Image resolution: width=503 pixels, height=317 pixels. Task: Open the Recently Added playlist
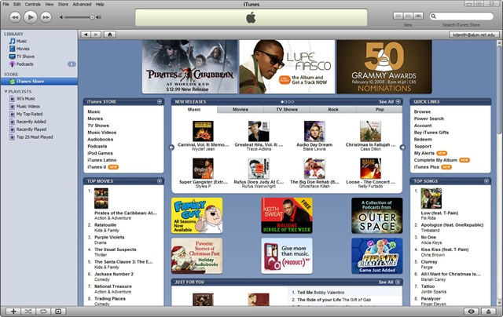pos(31,122)
